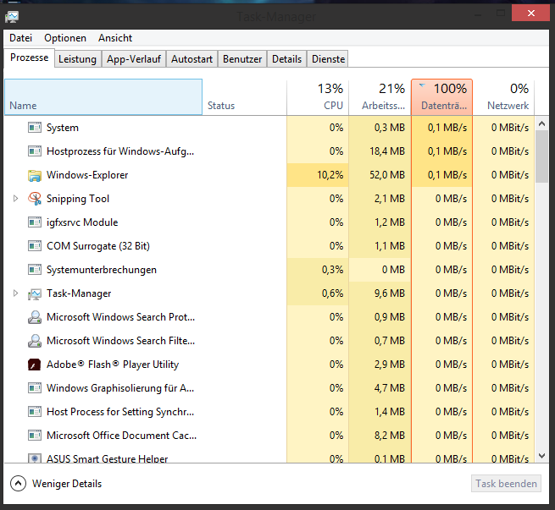Sort by the Status column header
The height and width of the screenshot is (510, 555).
pyautogui.click(x=245, y=97)
